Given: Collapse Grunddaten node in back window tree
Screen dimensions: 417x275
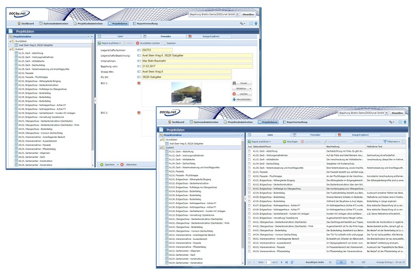Looking at the screenshot, I should [10, 41].
